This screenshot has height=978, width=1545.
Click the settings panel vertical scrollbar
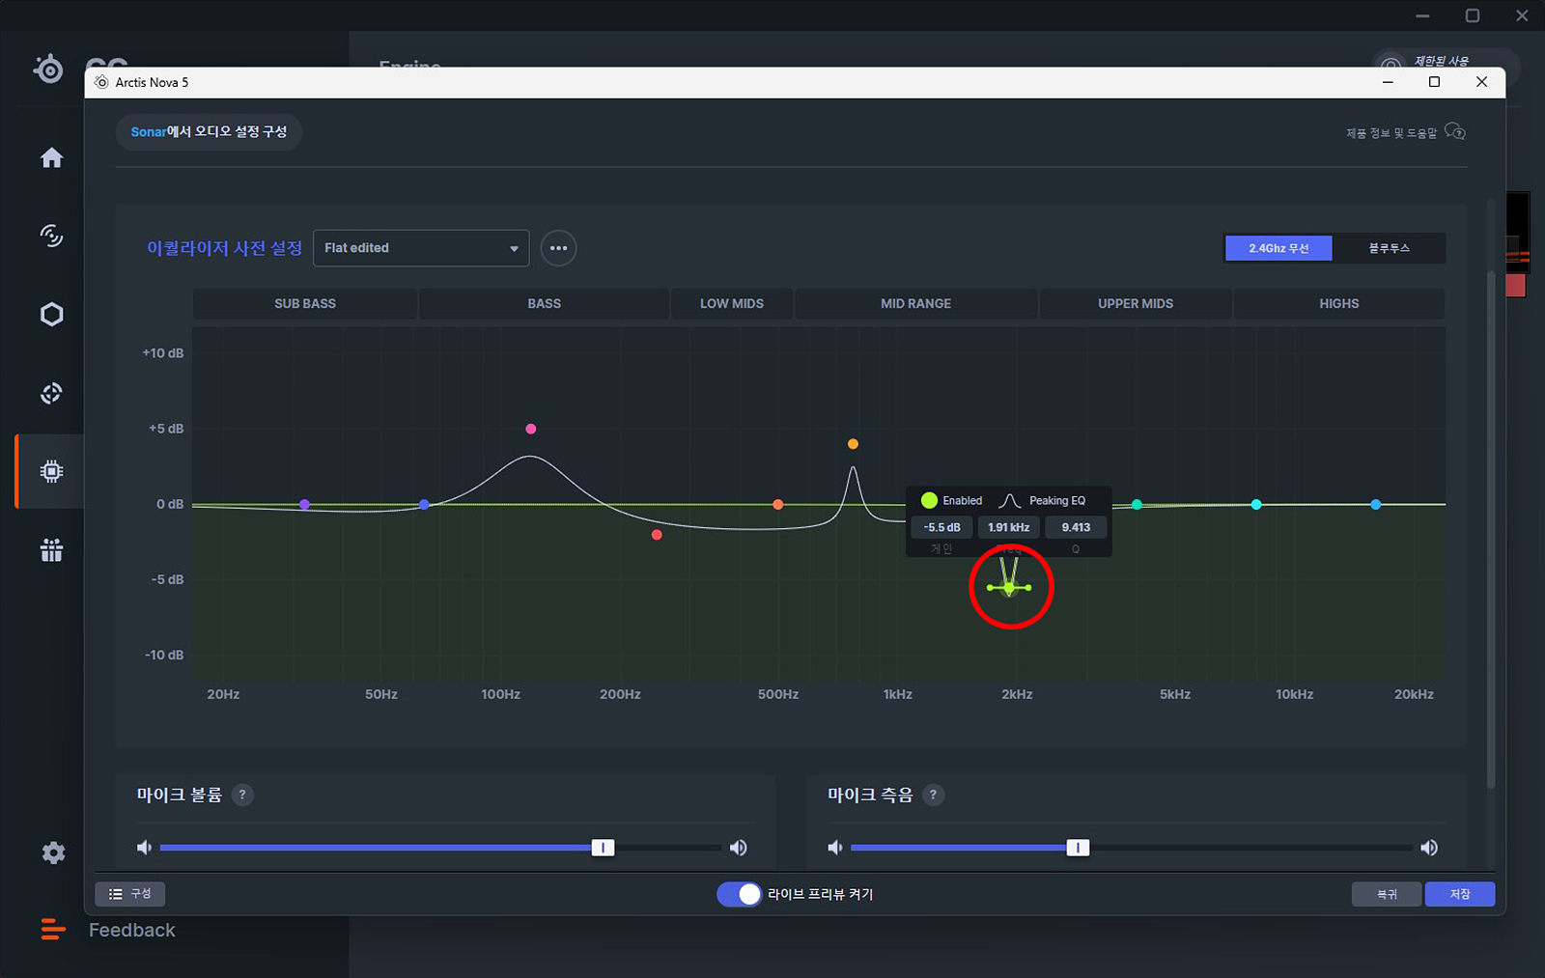coord(1491,529)
